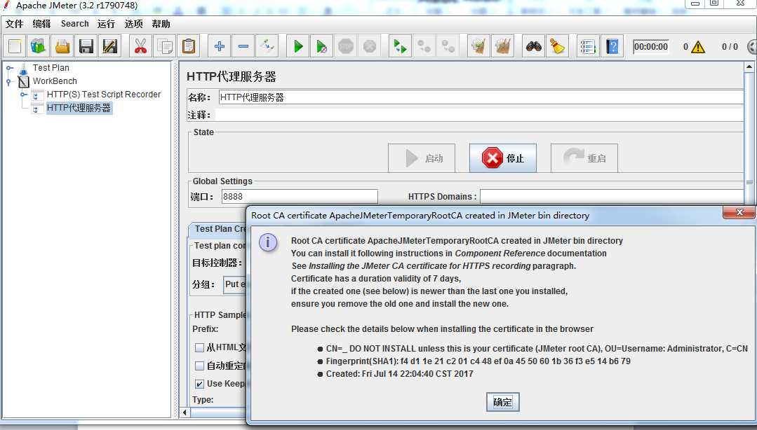Click the 00:00:00 elapsed time display
Viewport: 757px width, 430px height.
651,47
